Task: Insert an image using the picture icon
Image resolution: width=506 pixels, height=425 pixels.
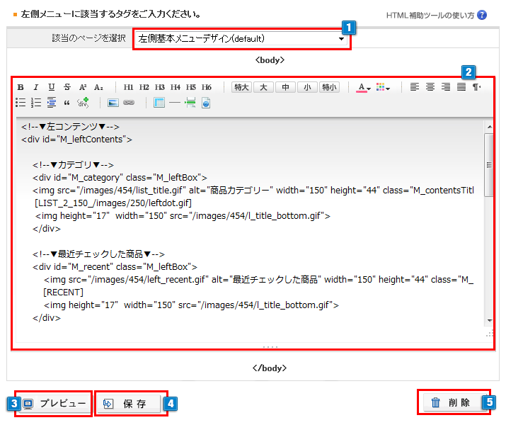Action: pyautogui.click(x=113, y=103)
